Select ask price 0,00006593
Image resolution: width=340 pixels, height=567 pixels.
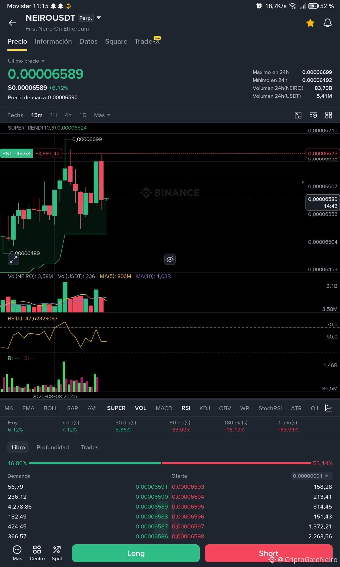point(188,487)
